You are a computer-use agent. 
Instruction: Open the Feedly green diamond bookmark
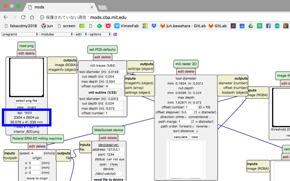[99, 26]
